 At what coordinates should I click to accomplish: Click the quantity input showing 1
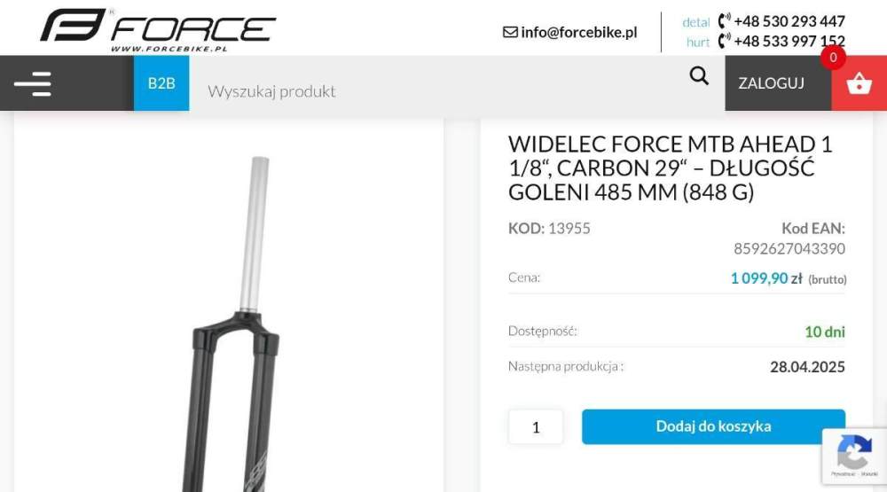click(x=536, y=427)
